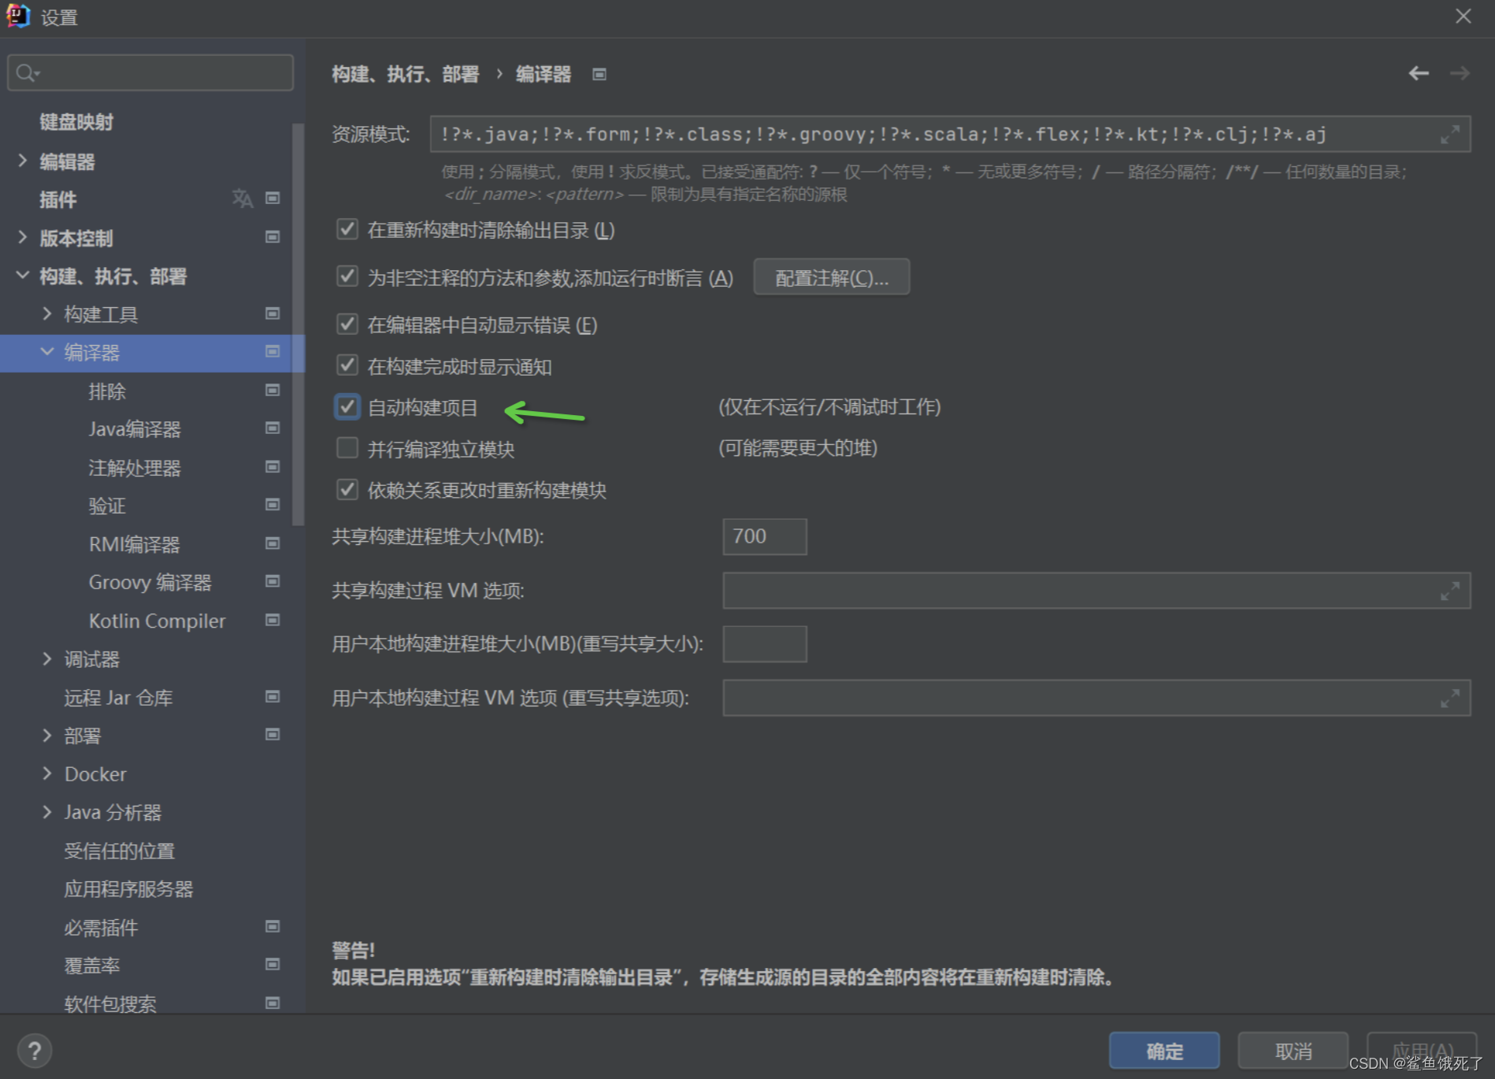Open Groovy 编译器 settings page
Screen dimensions: 1495x1079
[x=150, y=583]
